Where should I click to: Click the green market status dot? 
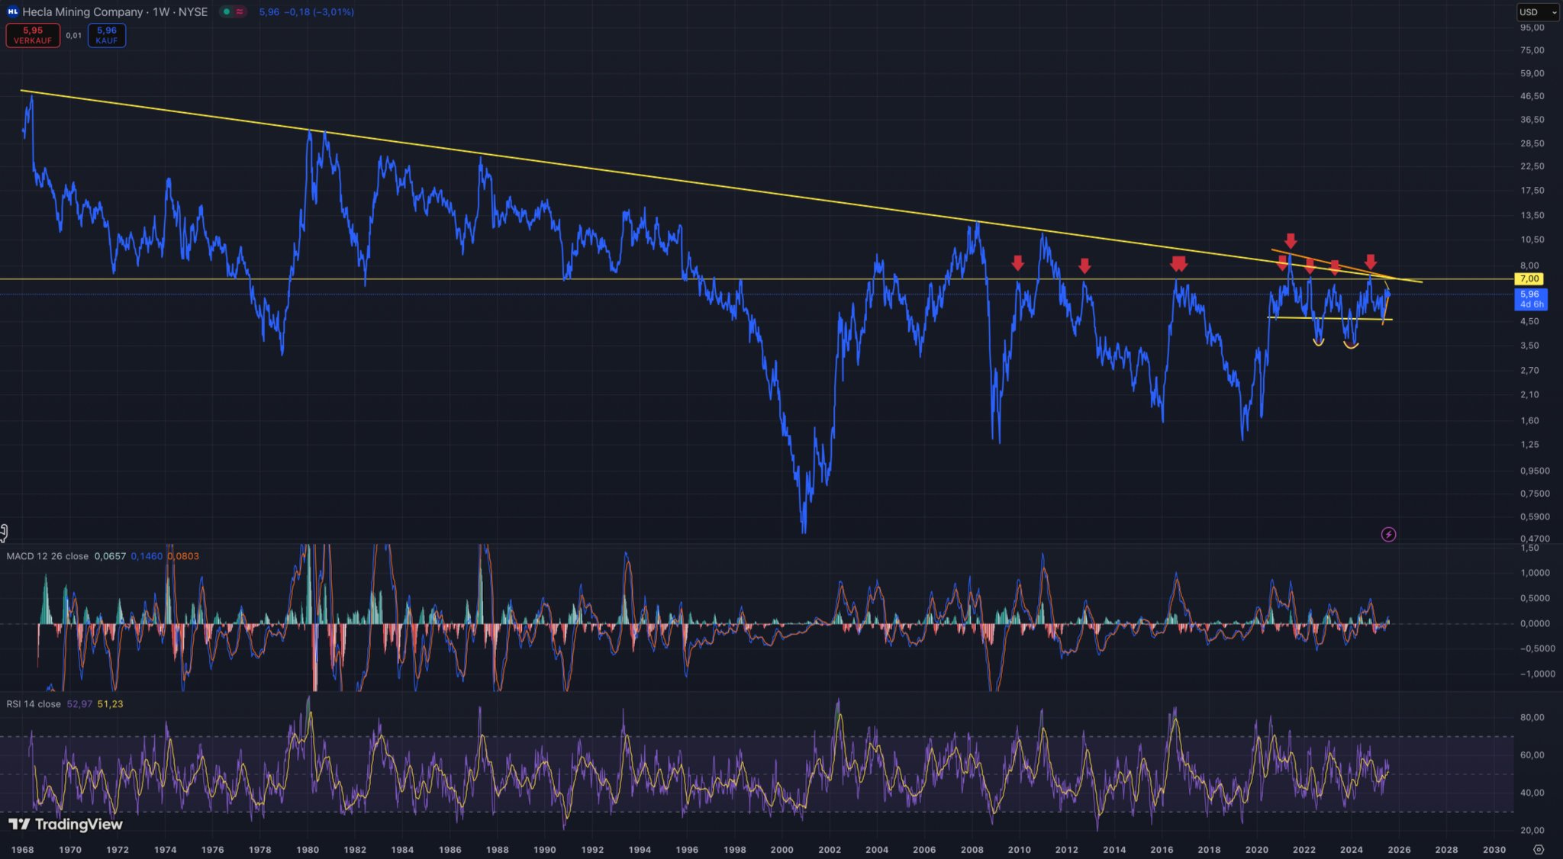(x=227, y=12)
